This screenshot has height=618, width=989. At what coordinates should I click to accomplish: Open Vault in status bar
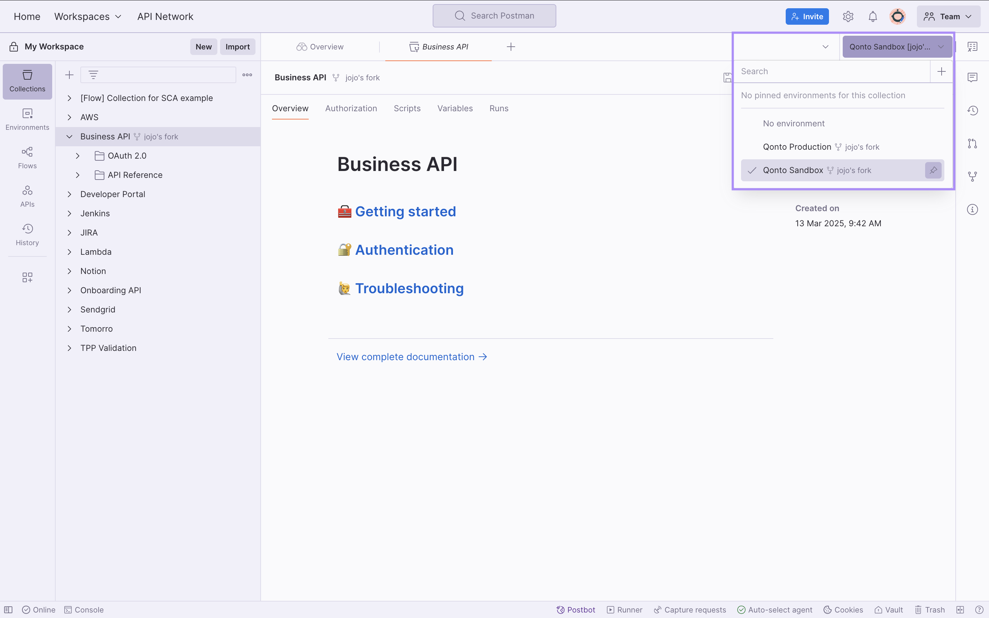click(x=888, y=610)
